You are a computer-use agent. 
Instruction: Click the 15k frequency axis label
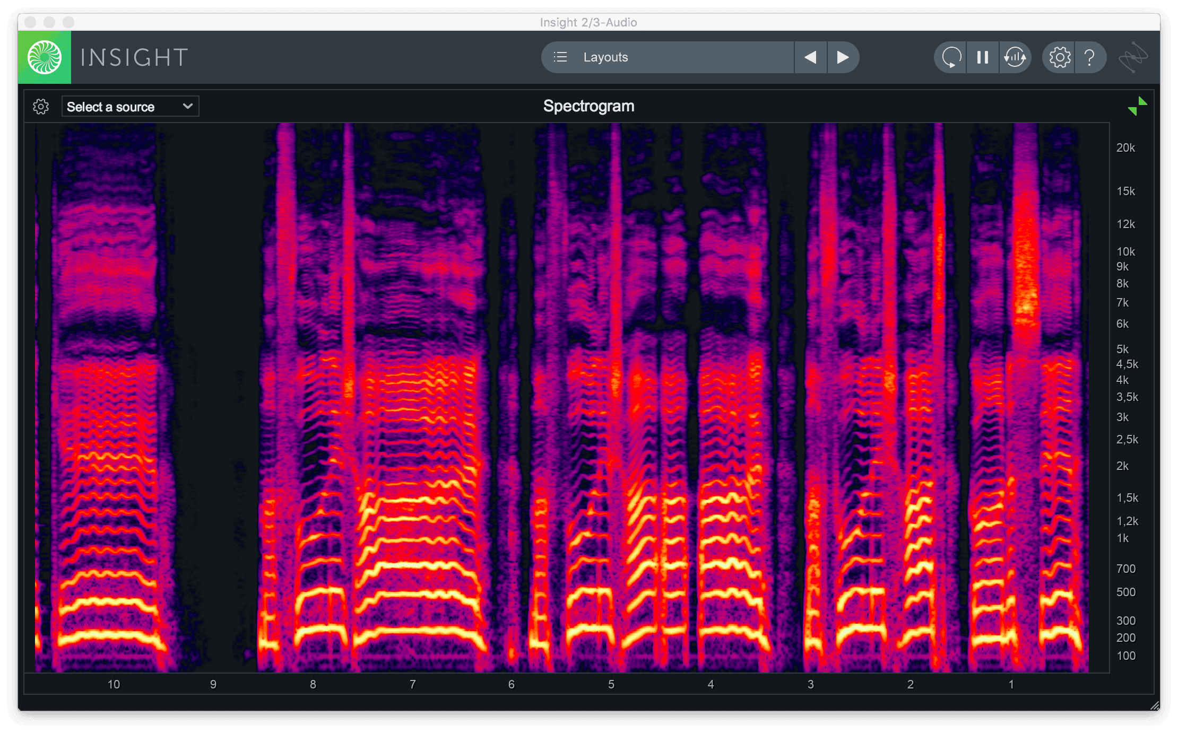pos(1125,191)
